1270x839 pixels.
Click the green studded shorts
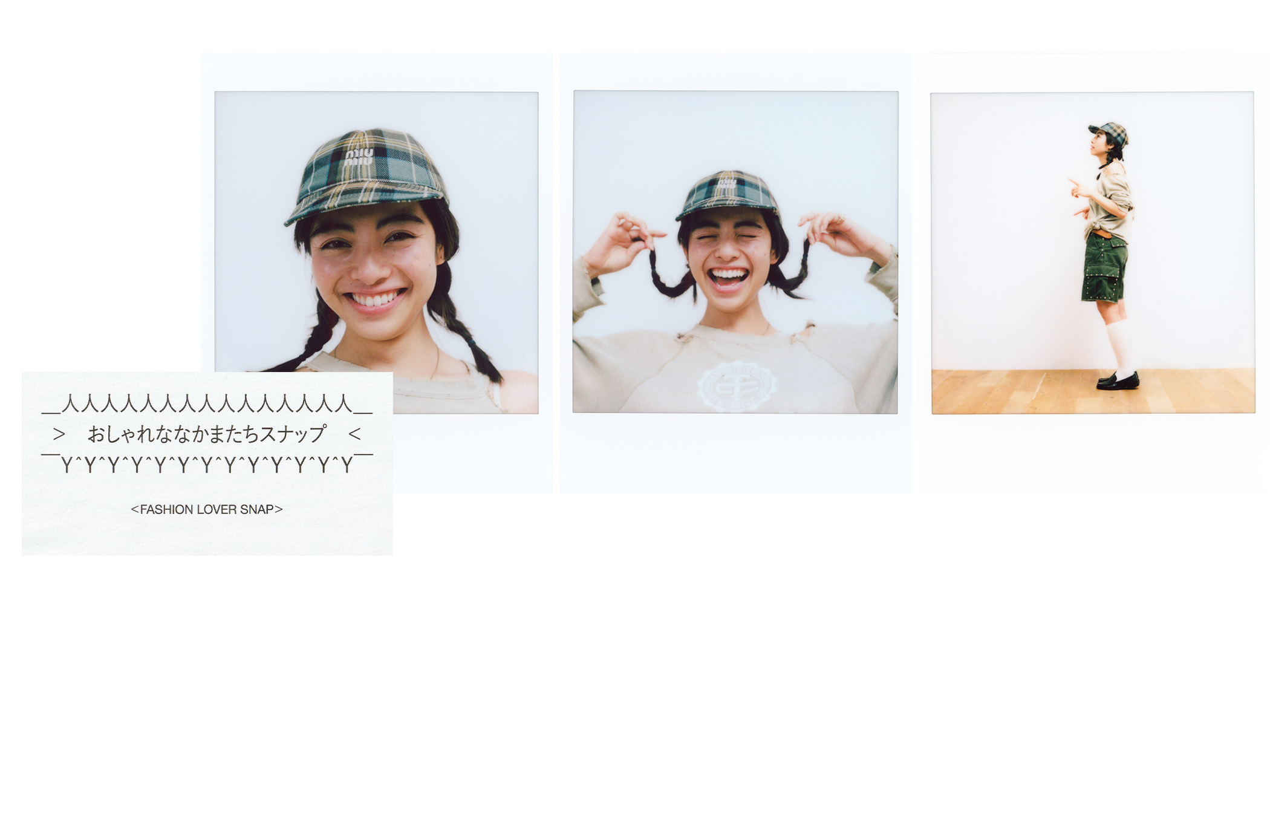coord(1104,268)
